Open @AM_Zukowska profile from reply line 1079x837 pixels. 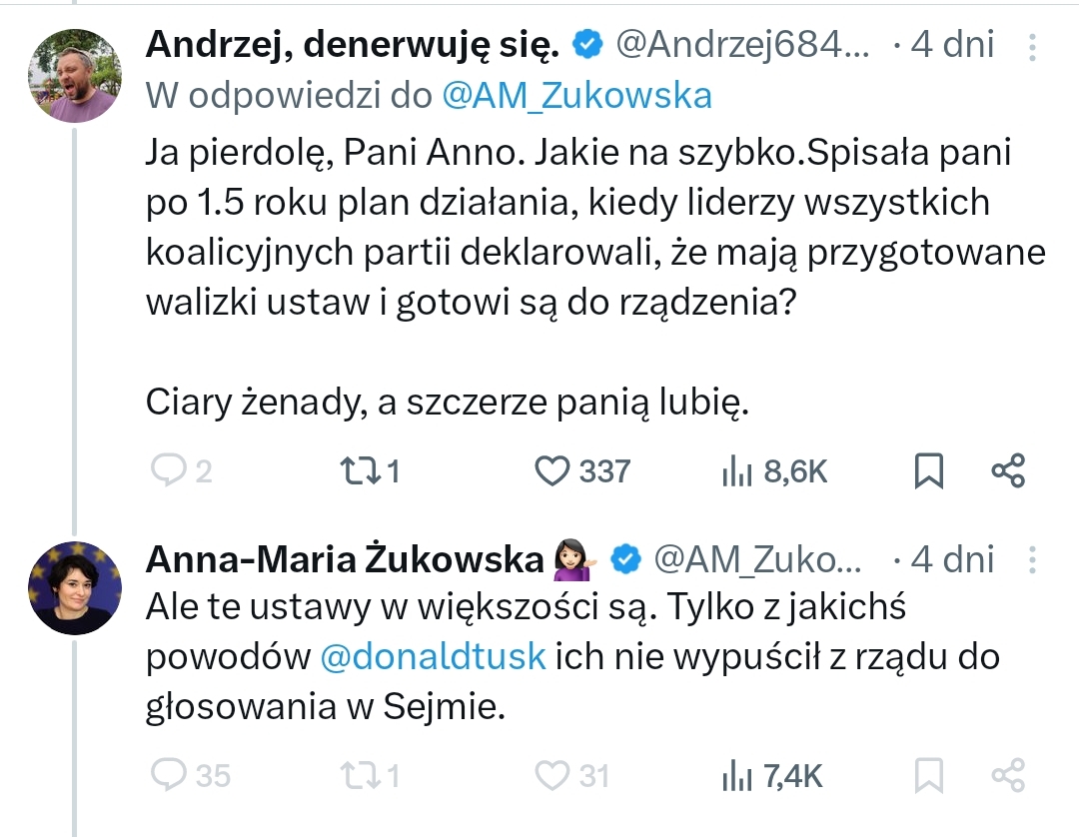[x=576, y=95]
